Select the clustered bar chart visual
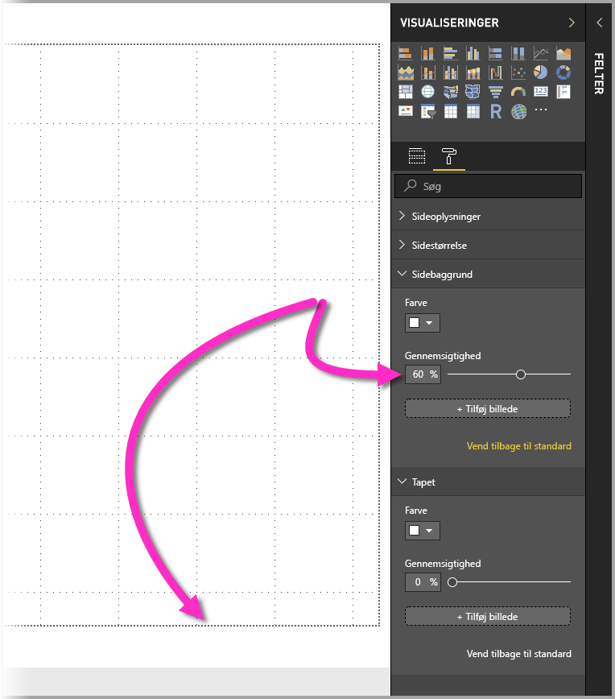The height and width of the screenshot is (699, 615). pos(451,53)
